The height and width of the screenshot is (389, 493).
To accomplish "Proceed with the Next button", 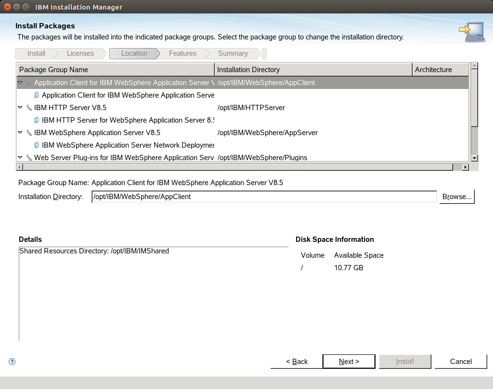I will (x=349, y=362).
